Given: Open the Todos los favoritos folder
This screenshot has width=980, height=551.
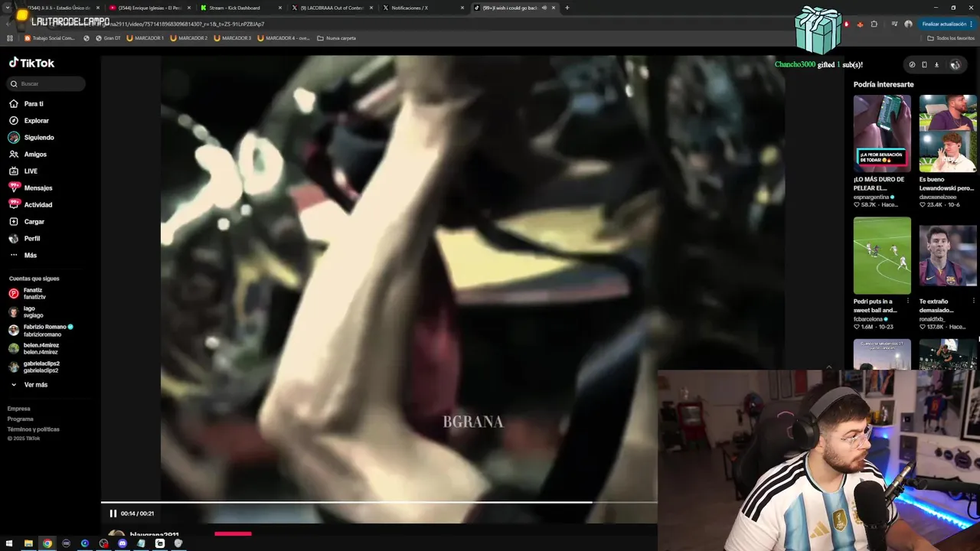Looking at the screenshot, I should (951, 38).
